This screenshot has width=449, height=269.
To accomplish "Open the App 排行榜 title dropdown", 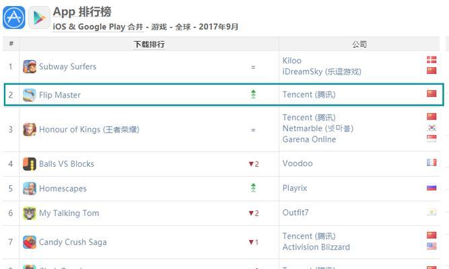I will click(x=82, y=12).
